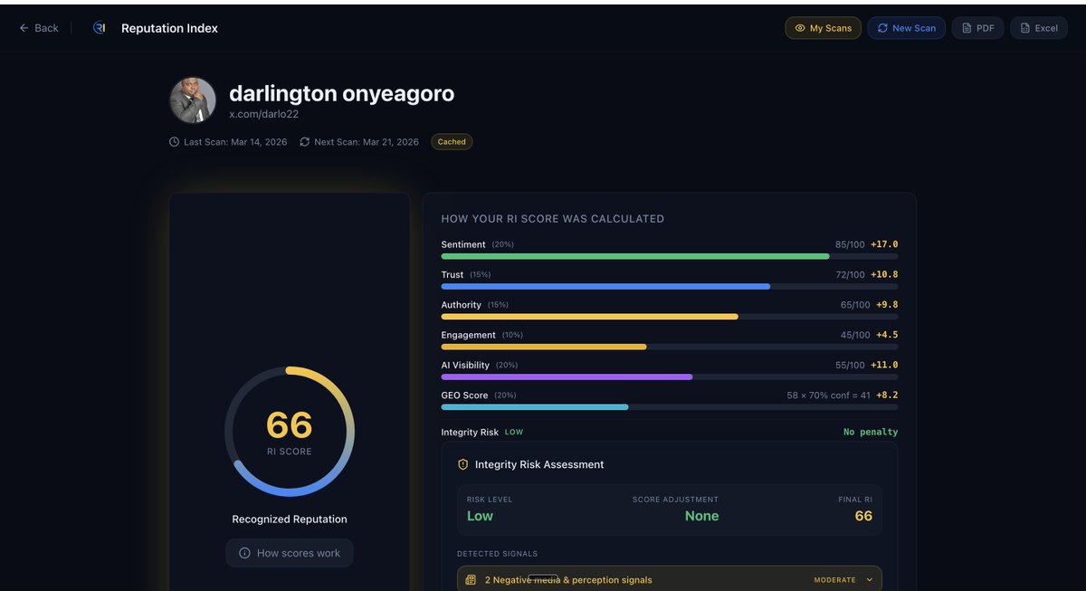Viewport: 1086px width, 591px height.
Task: Click the document icon in PDF button
Action: pyautogui.click(x=967, y=28)
